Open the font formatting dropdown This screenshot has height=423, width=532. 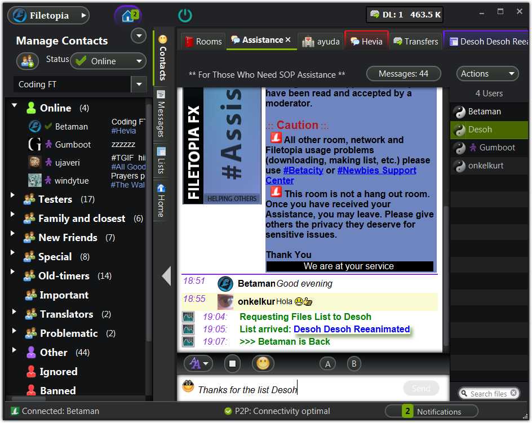coord(198,364)
